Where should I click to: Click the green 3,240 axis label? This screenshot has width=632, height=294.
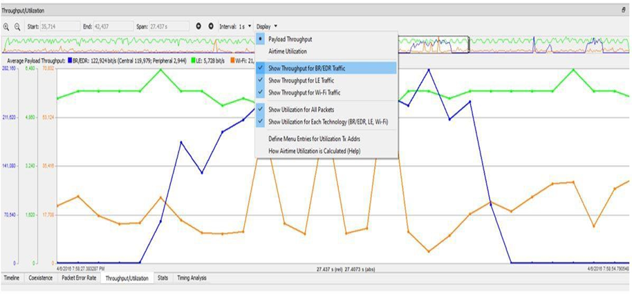[30, 166]
